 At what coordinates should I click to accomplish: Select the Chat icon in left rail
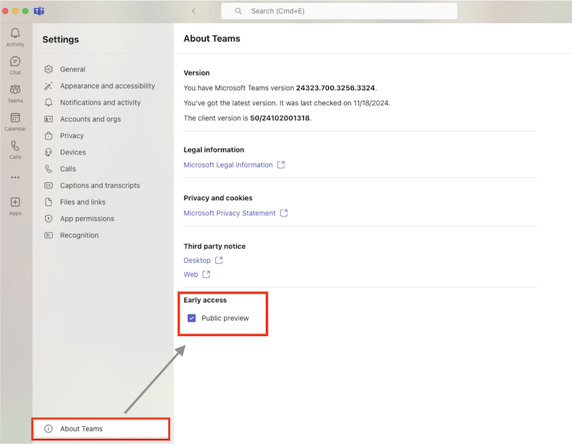tap(15, 62)
